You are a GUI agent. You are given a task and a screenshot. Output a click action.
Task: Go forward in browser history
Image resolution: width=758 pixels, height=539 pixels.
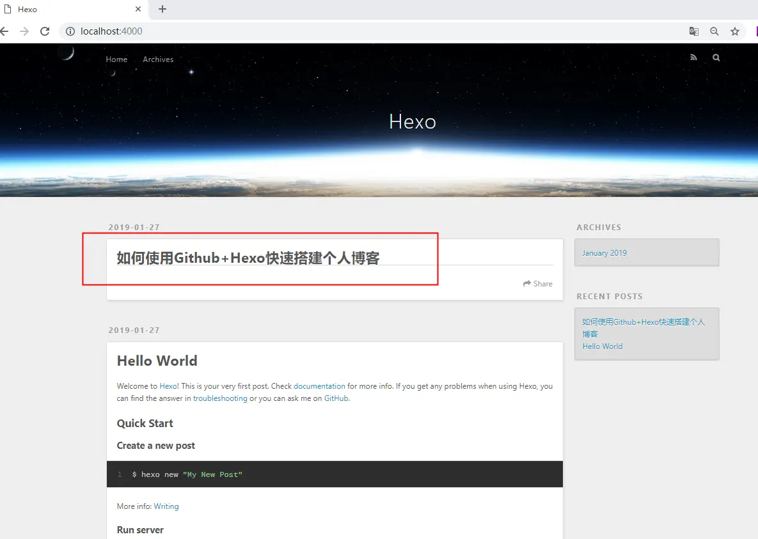tap(24, 31)
